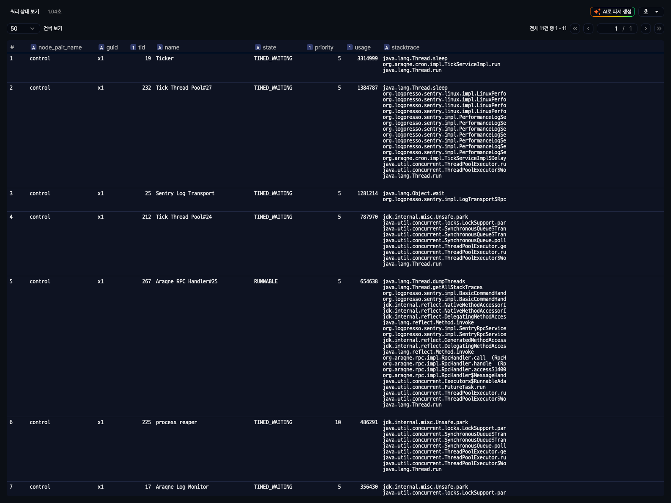This screenshot has width=671, height=503.
Task: Jump to the last results page
Action: pyautogui.click(x=659, y=29)
